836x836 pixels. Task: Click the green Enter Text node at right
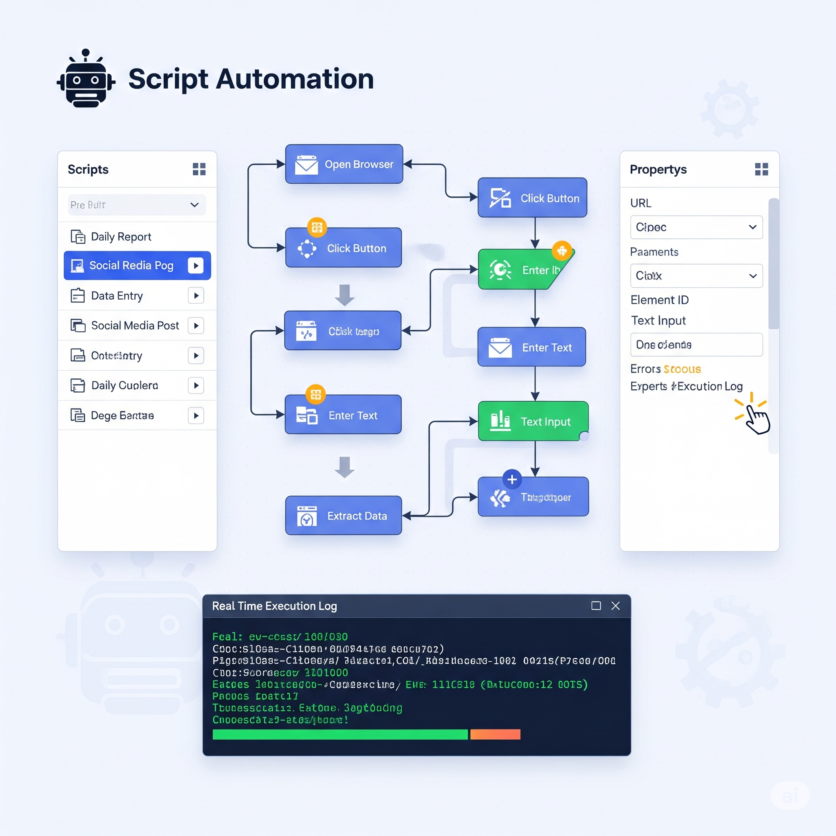pos(524,269)
